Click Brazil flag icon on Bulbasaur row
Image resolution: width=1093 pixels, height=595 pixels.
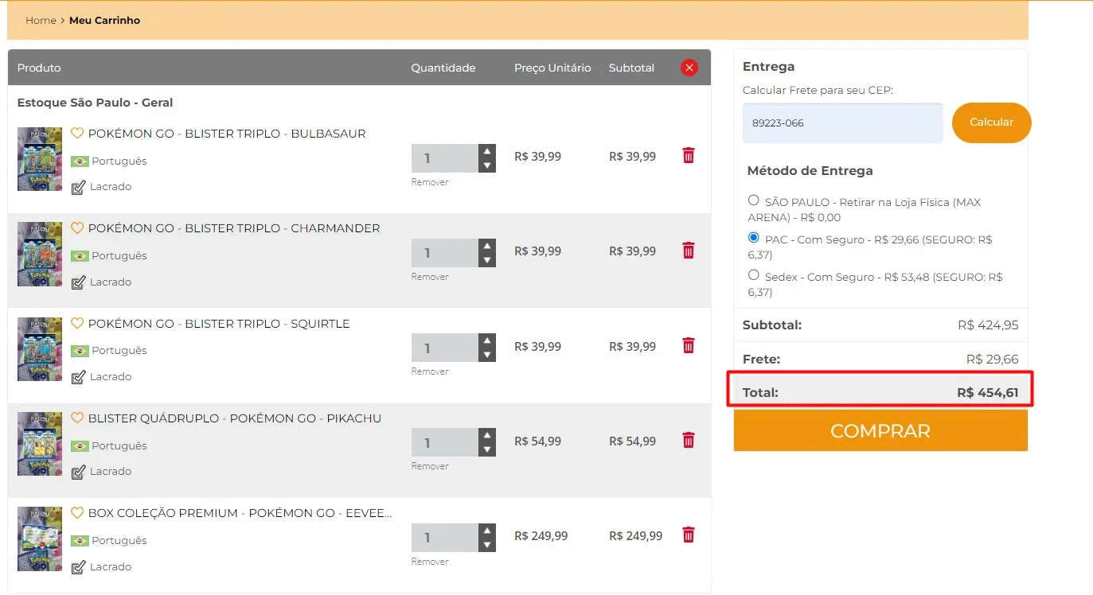pos(80,161)
